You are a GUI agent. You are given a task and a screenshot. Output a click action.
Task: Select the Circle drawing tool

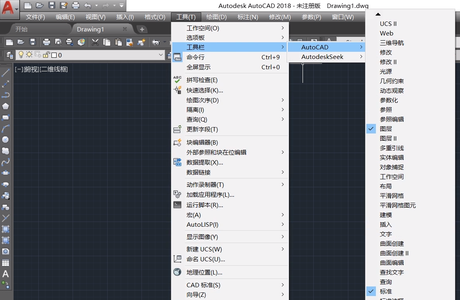5,139
